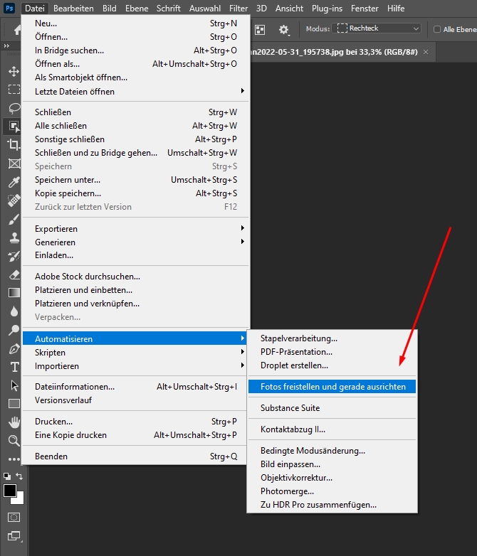Select the Hand tool

[14, 422]
